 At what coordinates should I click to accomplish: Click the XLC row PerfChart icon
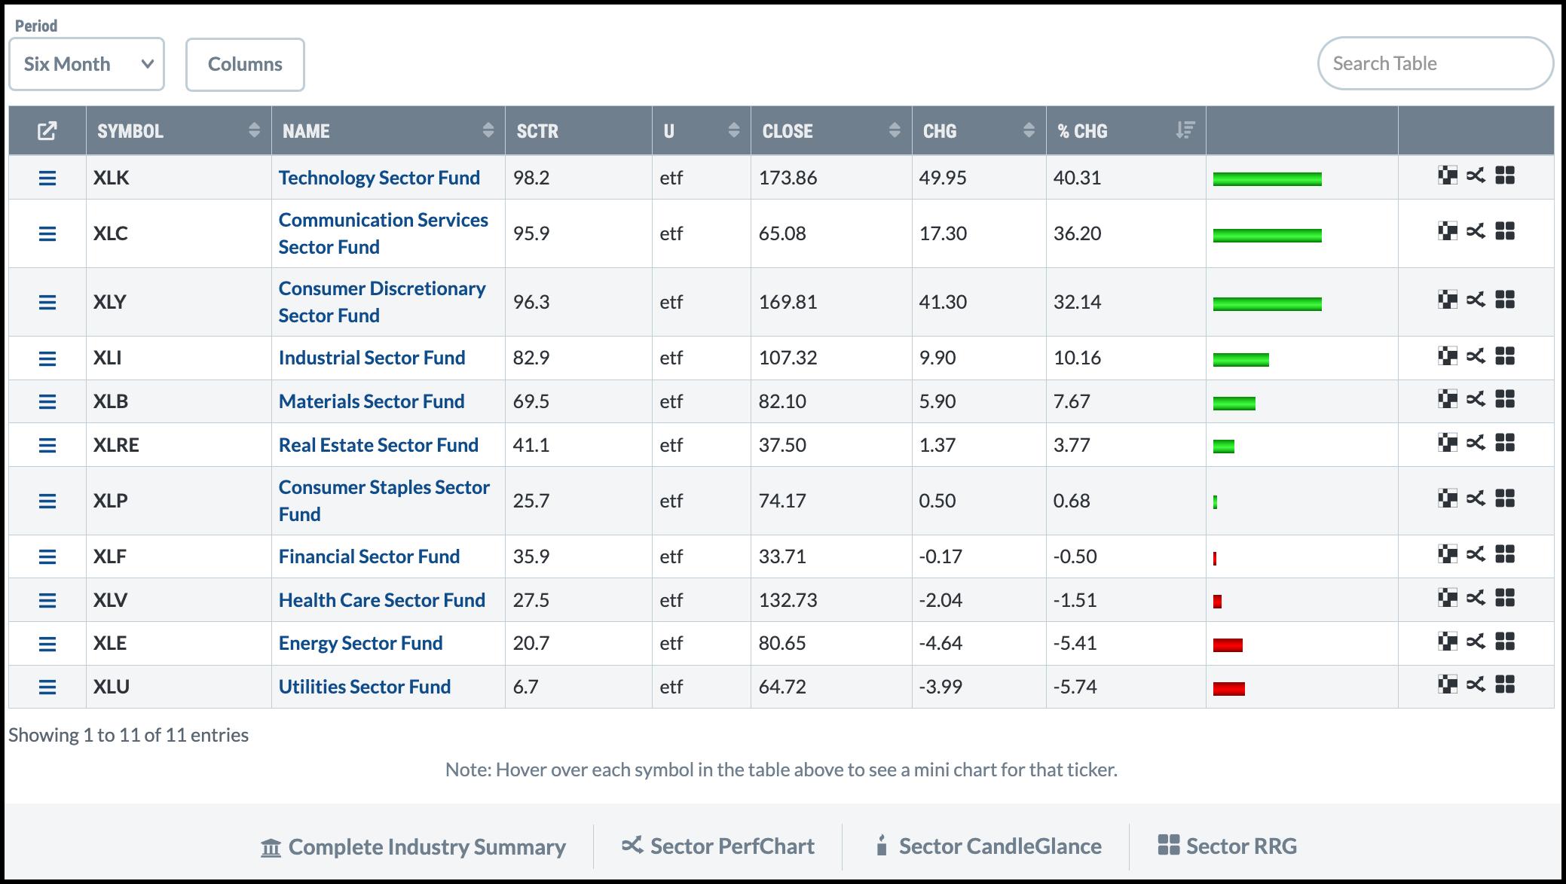(1476, 231)
